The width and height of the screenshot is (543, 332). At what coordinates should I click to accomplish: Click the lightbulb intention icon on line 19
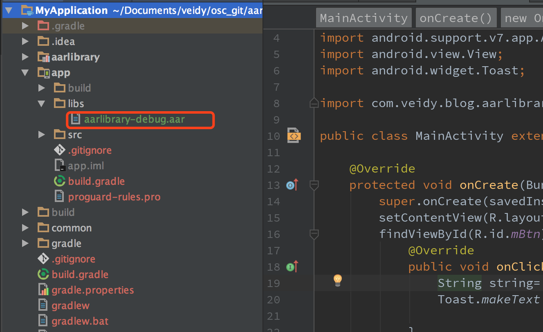pyautogui.click(x=338, y=280)
